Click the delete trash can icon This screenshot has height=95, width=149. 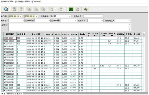(21, 9)
